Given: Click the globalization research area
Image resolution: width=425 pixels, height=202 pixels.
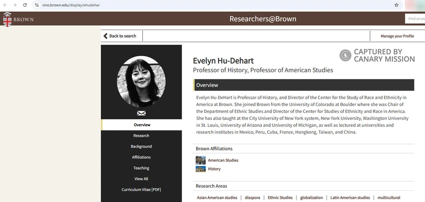Looking at the screenshot, I should coord(311,198).
